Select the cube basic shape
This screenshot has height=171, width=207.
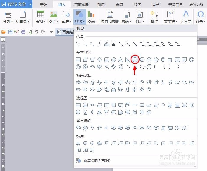point(170,60)
